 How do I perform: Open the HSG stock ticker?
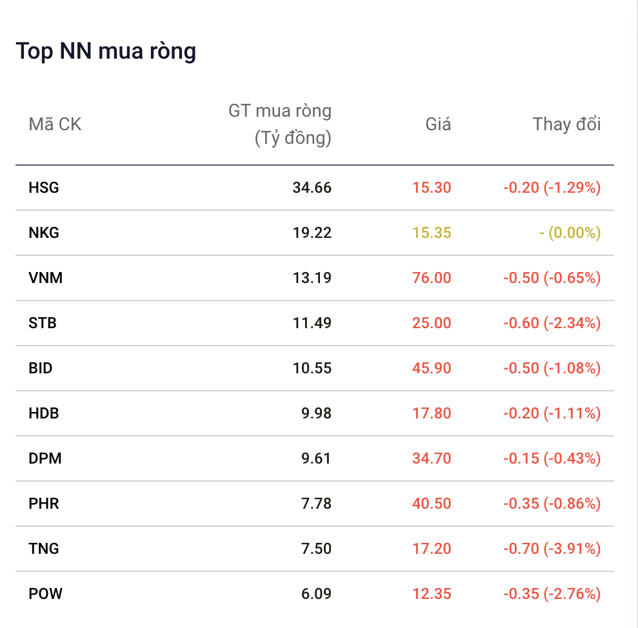click(x=43, y=188)
